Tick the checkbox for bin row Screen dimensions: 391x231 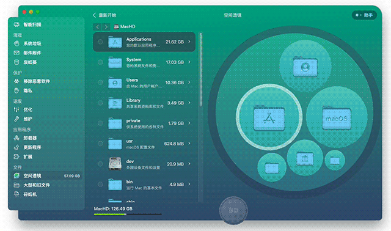[x=100, y=185]
